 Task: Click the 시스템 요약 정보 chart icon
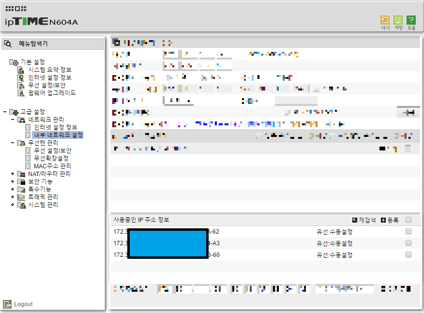(x=21, y=70)
